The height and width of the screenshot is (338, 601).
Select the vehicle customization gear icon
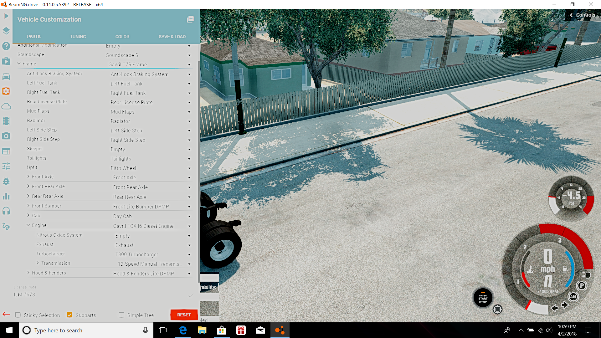click(6, 91)
